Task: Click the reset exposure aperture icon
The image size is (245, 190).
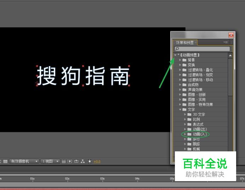Action: click(90, 161)
